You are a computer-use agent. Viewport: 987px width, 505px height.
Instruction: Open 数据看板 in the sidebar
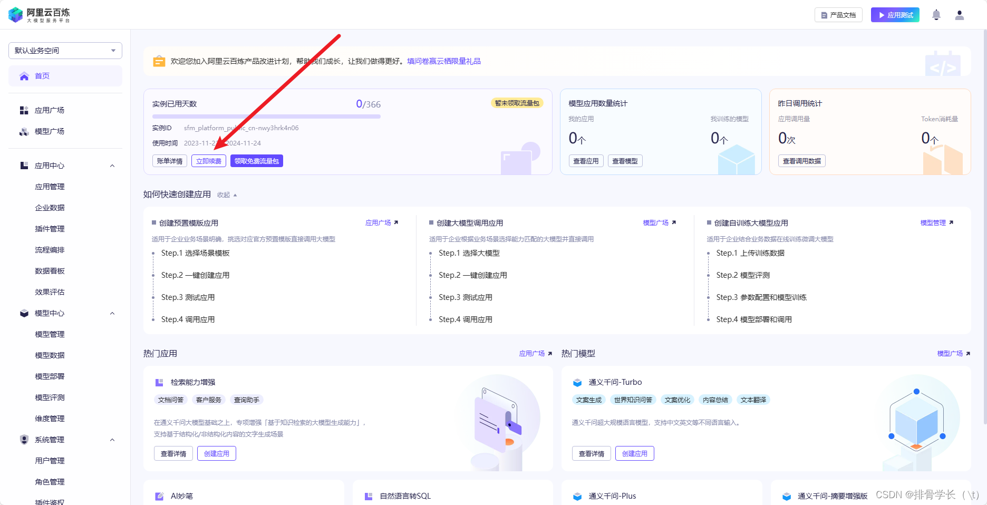tap(50, 271)
